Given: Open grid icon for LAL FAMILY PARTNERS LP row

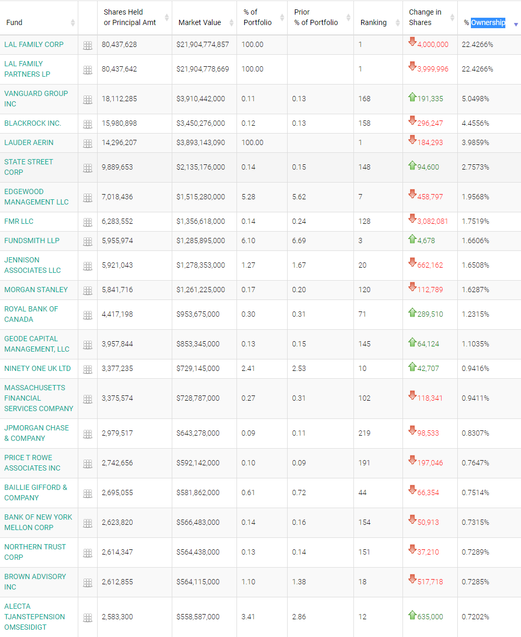Looking at the screenshot, I should [88, 70].
